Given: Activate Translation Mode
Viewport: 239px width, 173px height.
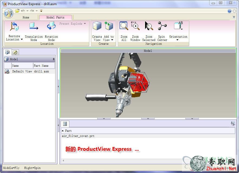Looking at the screenshot, I should click(34, 32).
